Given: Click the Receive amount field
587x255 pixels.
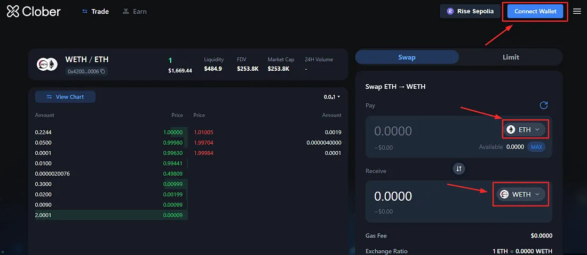Looking at the screenshot, I should [393, 196].
